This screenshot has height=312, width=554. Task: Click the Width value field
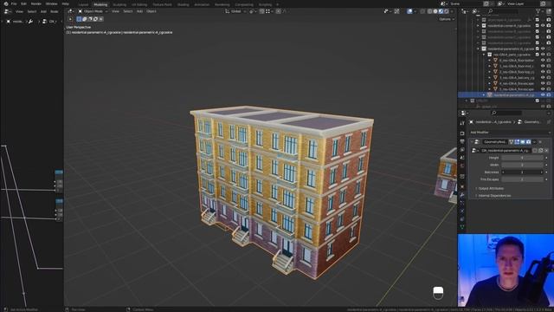[522, 165]
